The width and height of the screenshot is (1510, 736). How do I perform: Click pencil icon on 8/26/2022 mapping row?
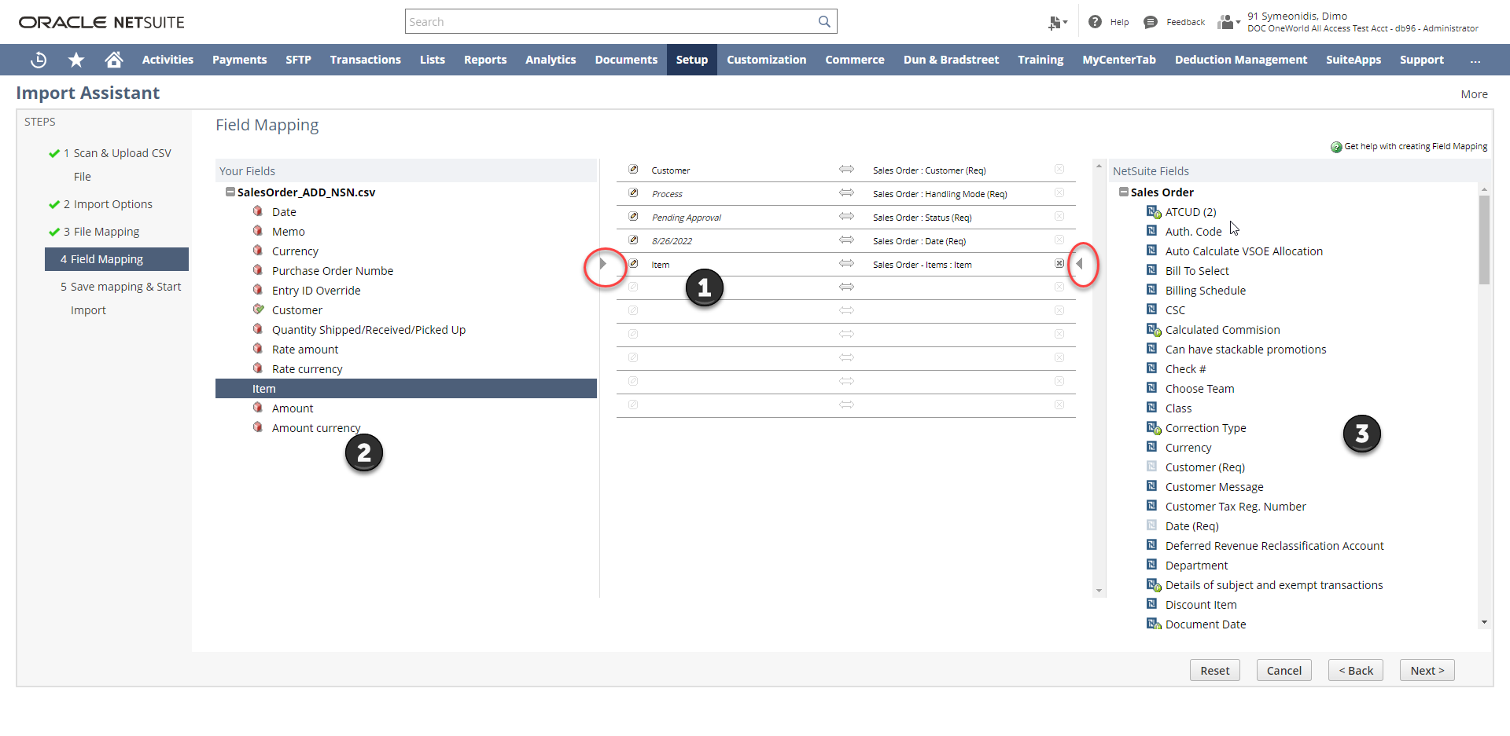tap(633, 240)
